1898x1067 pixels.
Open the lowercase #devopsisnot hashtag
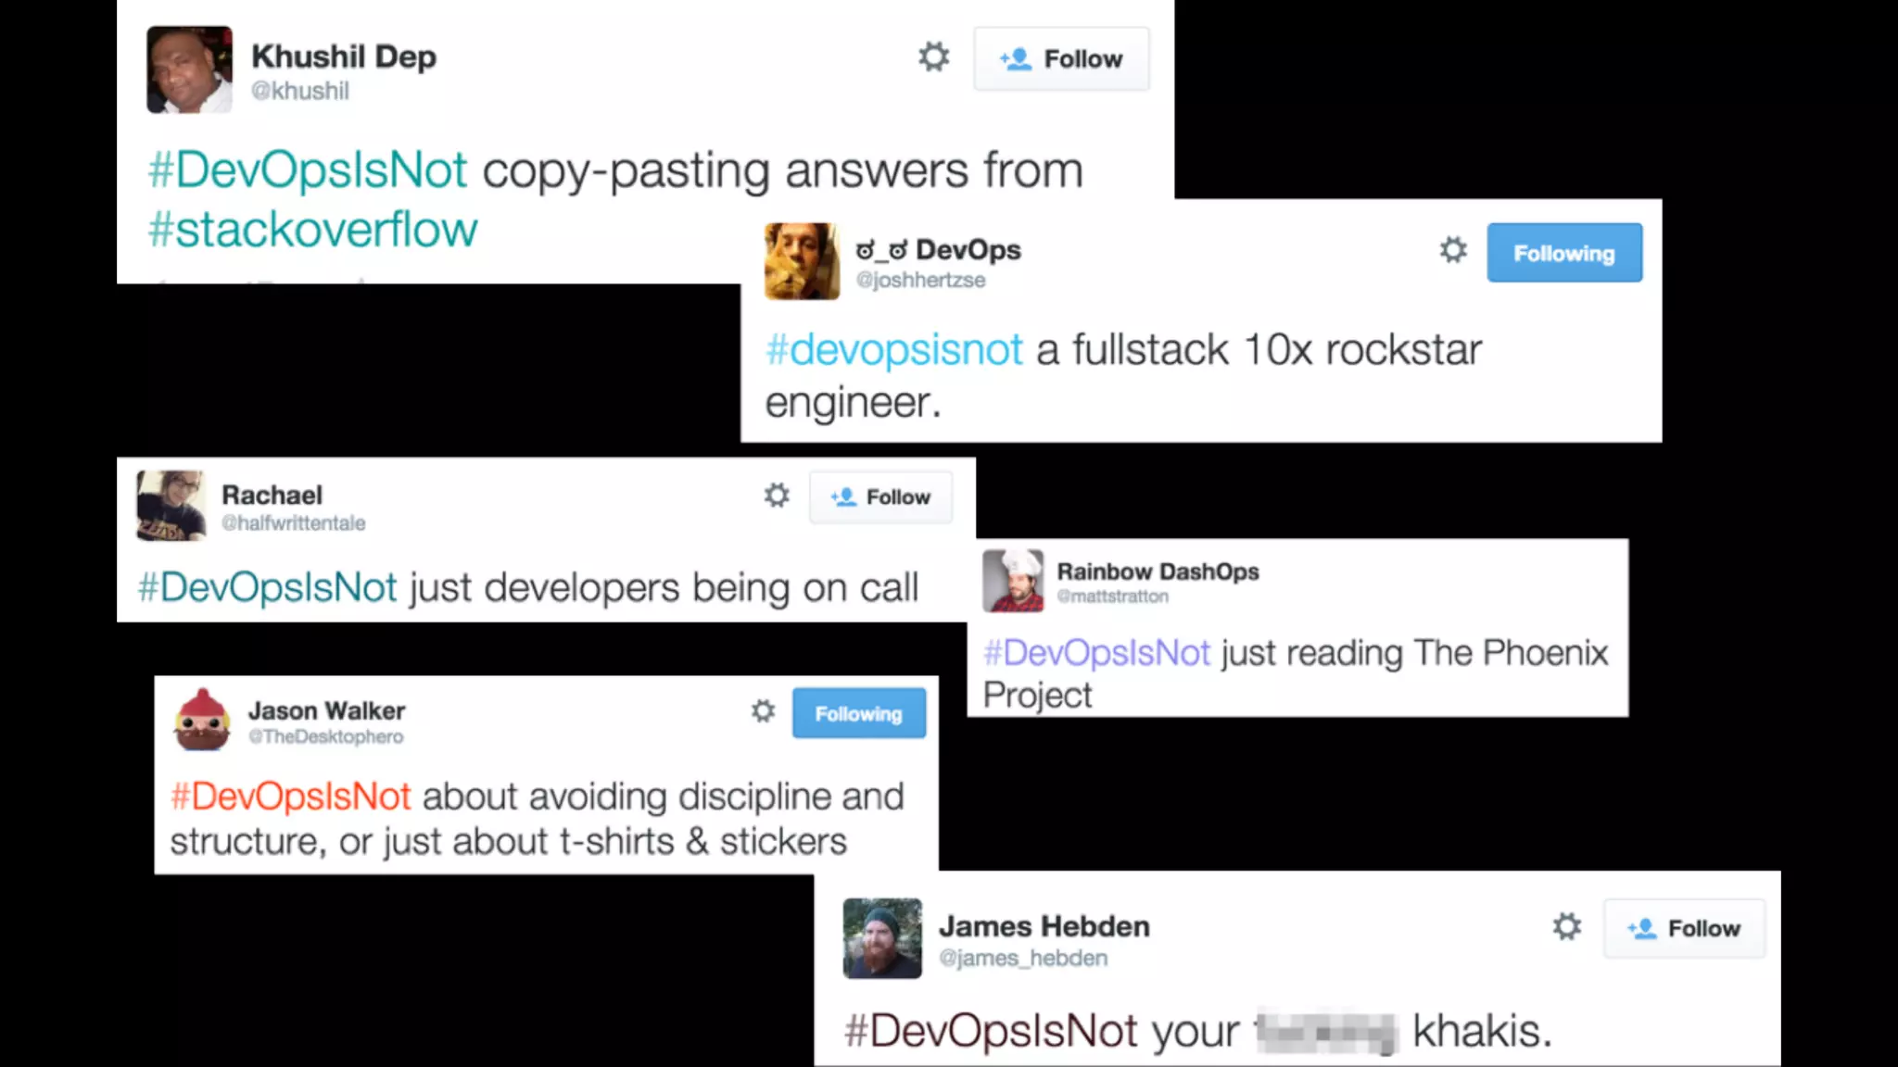(893, 350)
